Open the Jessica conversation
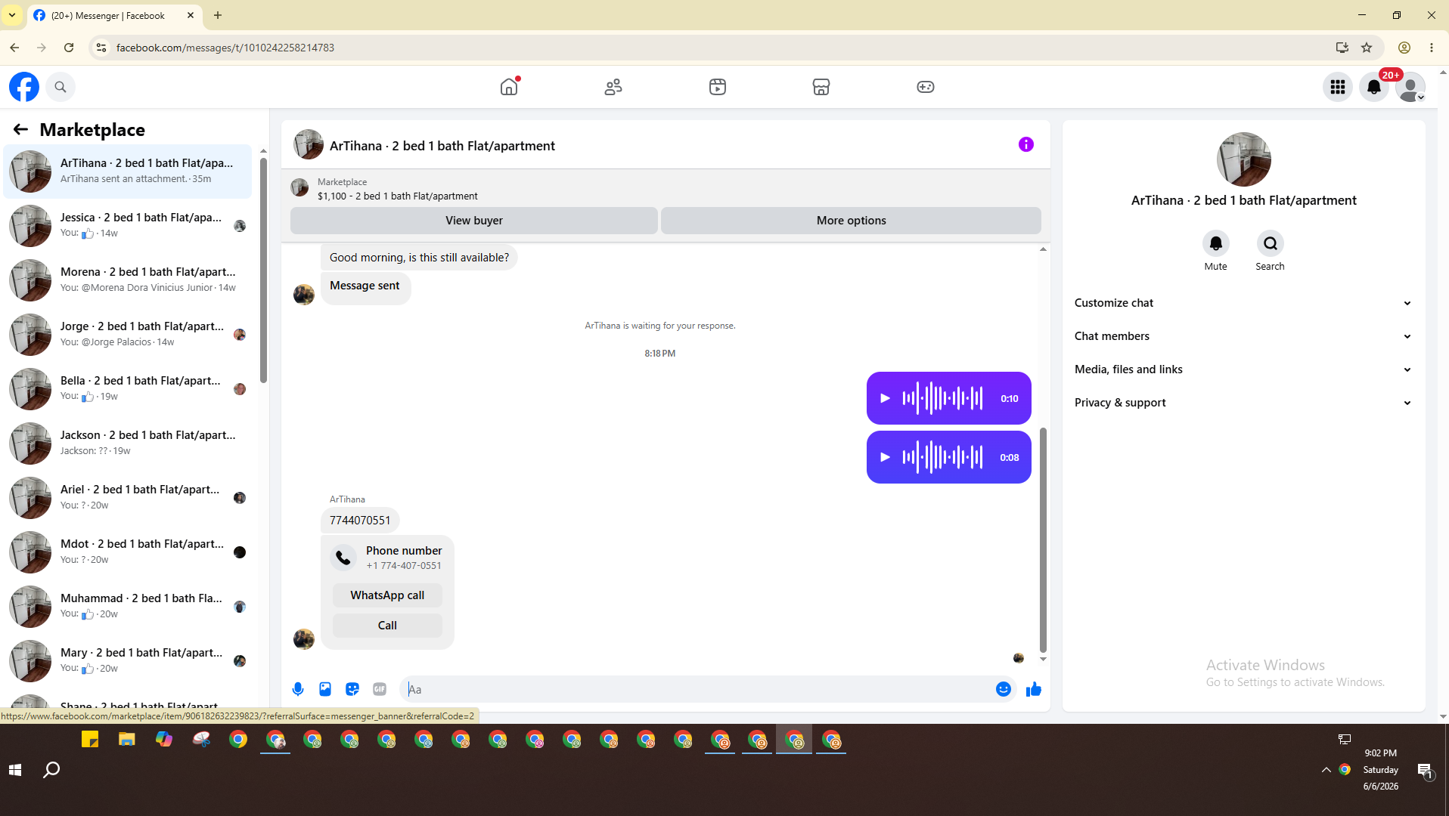Screen dimensions: 1449x816 [128, 226]
